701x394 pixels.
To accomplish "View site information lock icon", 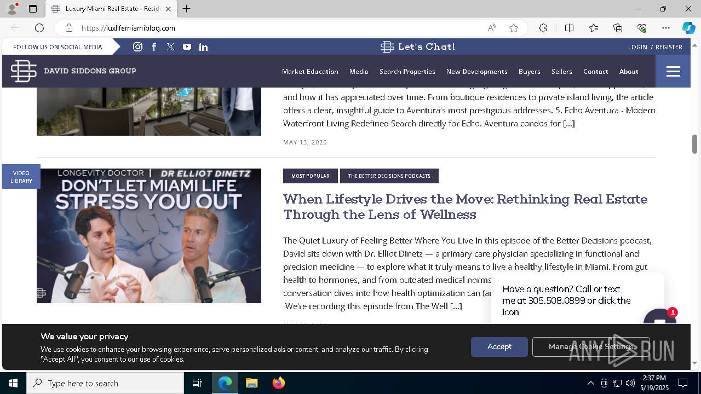I will pos(68,28).
